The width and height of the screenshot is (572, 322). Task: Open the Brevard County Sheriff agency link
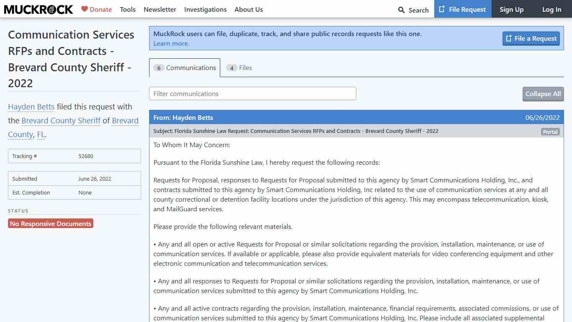[61, 121]
